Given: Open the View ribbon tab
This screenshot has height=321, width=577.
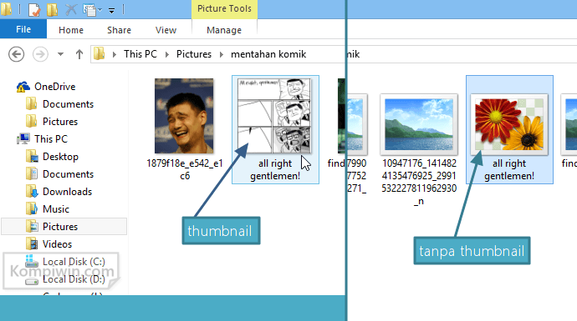Looking at the screenshot, I should coord(166,30).
